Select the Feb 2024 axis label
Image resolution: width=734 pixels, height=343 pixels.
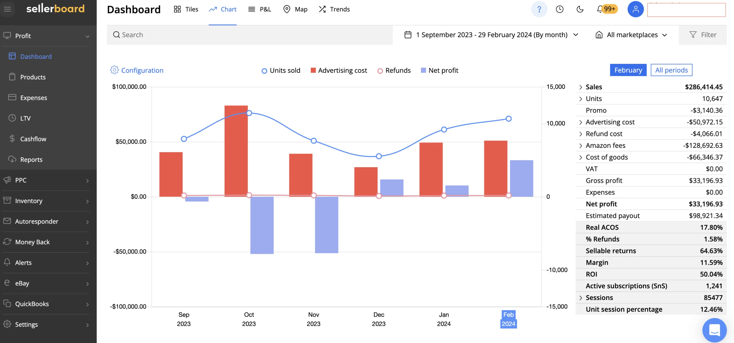point(508,319)
